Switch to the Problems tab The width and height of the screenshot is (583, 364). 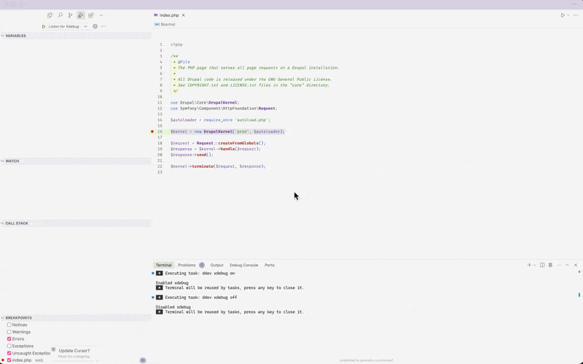tap(187, 265)
